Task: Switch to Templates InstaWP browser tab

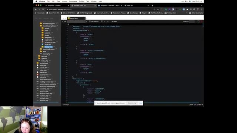Action: [x=57, y=6]
